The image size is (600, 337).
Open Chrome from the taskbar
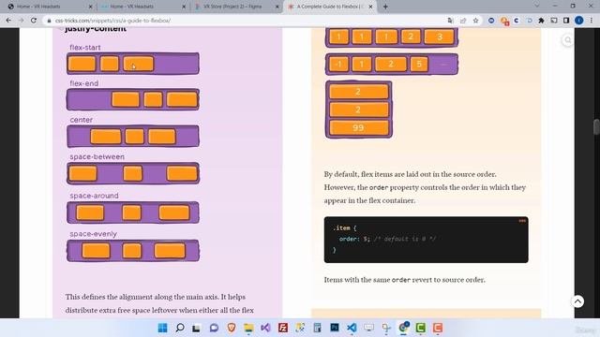pos(403,328)
